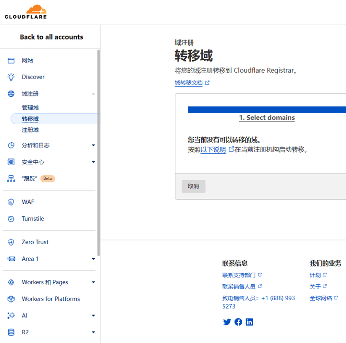Click the Area 1 envelope icon
346x343 pixels.
pos(11,259)
